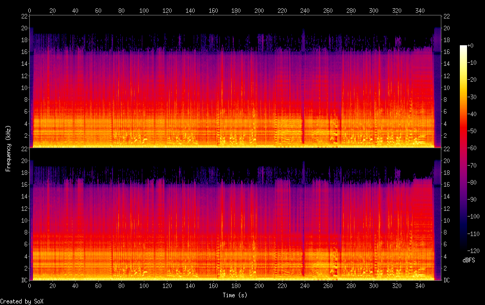Click the "-10" value on color scale

tap(472, 63)
